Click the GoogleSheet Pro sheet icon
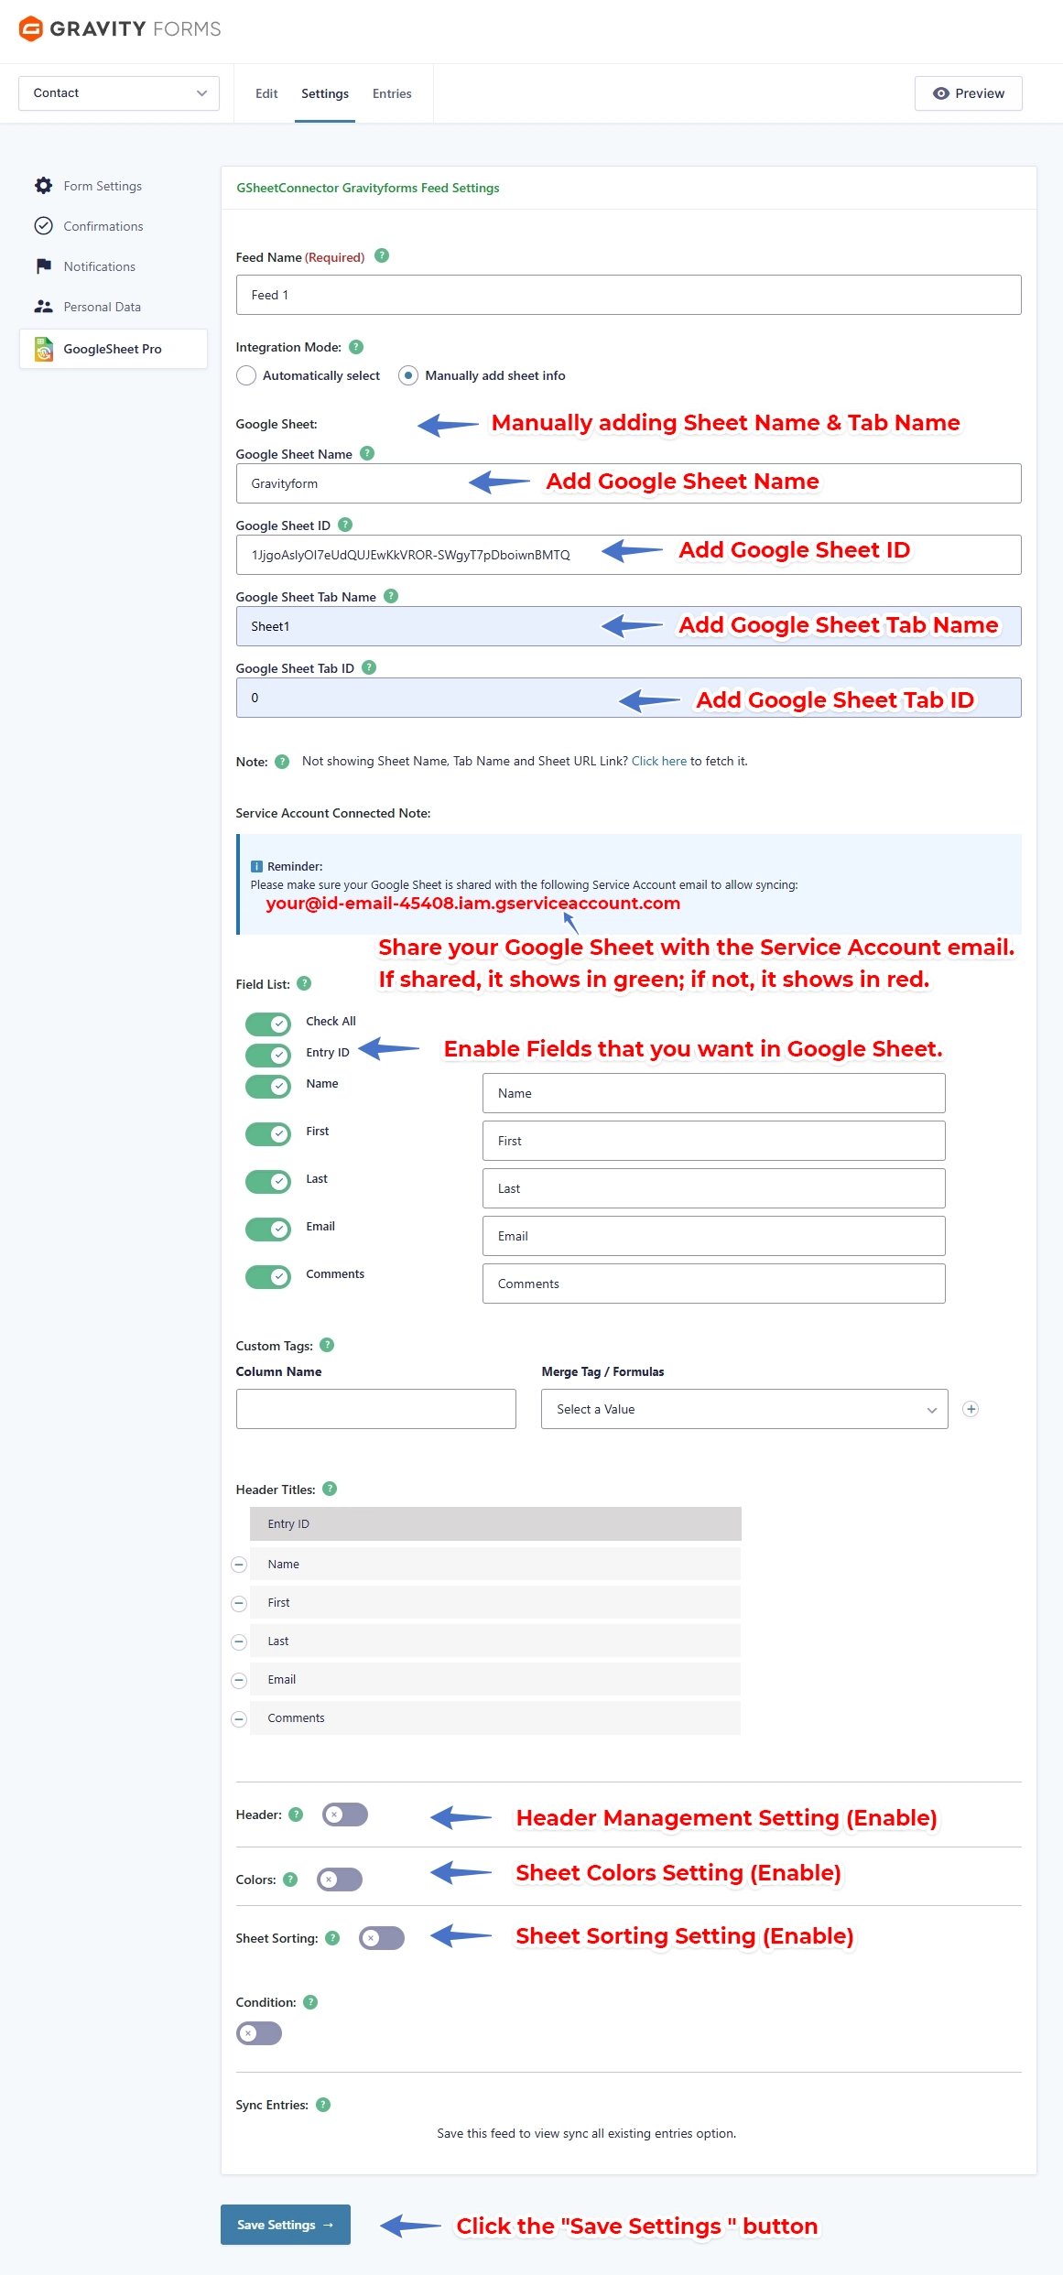 (43, 349)
